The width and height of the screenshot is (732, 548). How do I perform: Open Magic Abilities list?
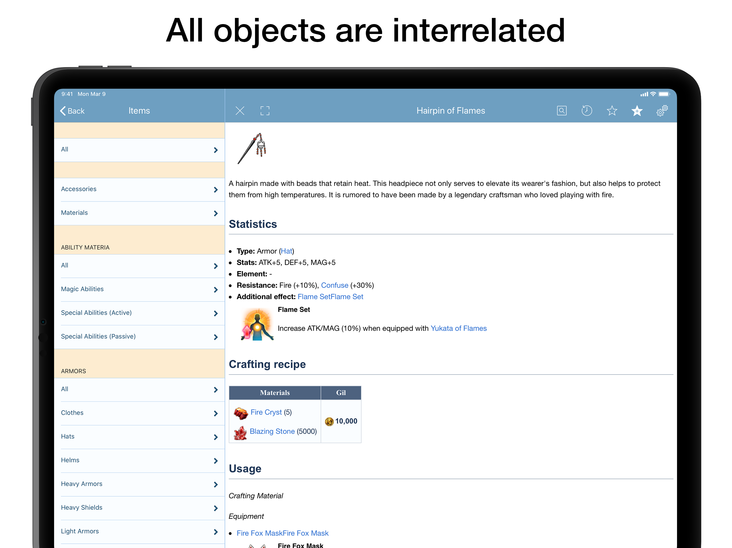[x=139, y=290]
